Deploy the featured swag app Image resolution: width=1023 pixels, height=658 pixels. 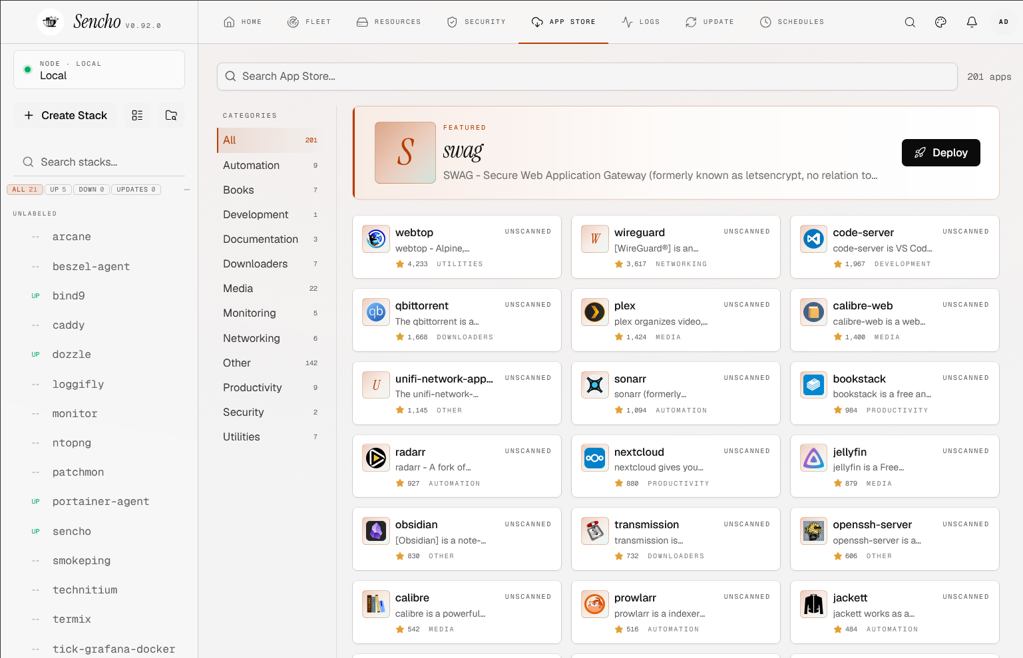point(941,152)
